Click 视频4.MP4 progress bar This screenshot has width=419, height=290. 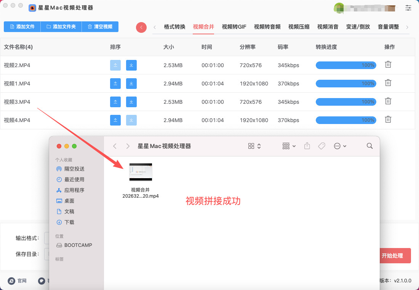[346, 120]
